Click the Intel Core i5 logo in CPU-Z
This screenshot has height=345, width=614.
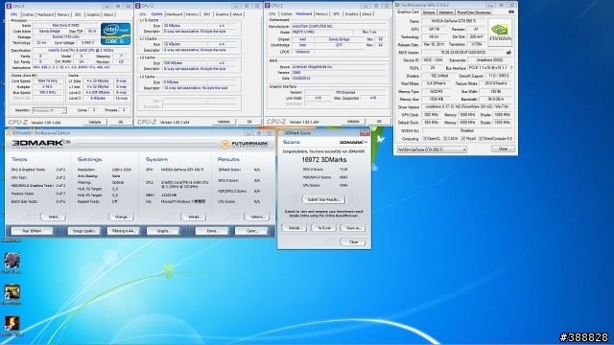click(x=115, y=34)
